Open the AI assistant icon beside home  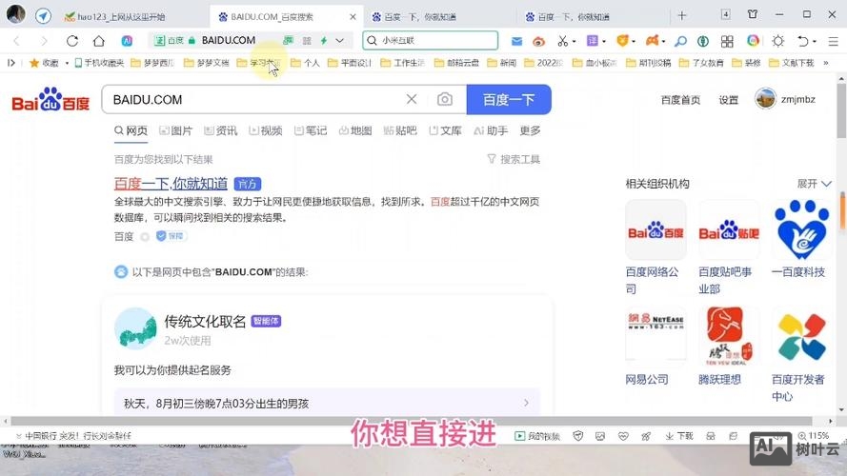tap(127, 41)
